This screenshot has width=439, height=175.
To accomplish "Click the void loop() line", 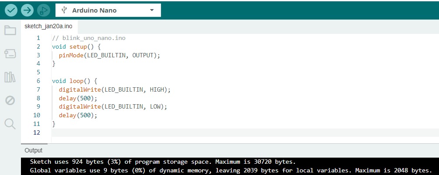I will (75, 81).
